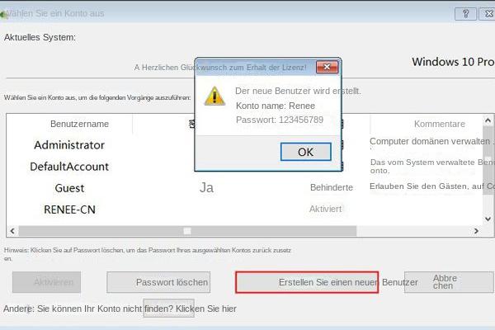Confirm the new user dialog with OK

[x=305, y=152]
